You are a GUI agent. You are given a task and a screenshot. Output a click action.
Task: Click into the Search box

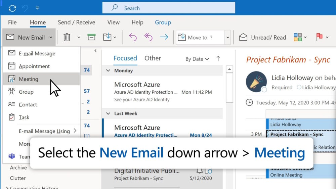[x=169, y=8]
